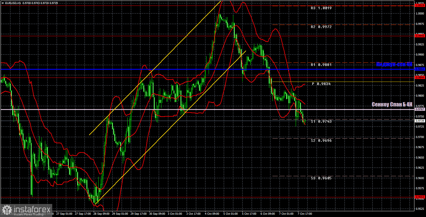The width and height of the screenshot is (426, 217).
Task: Click the 3 Oct 17:00 time label
Action: [194, 214]
